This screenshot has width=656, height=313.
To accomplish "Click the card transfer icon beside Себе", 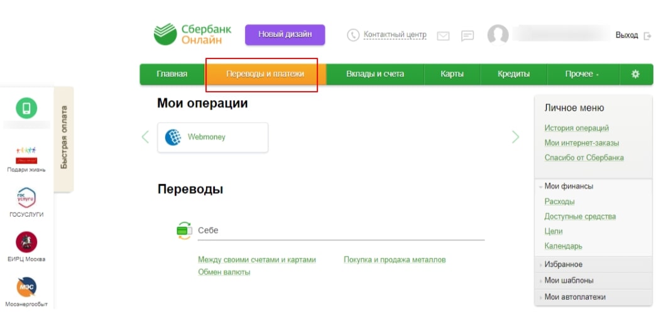I will [x=184, y=231].
